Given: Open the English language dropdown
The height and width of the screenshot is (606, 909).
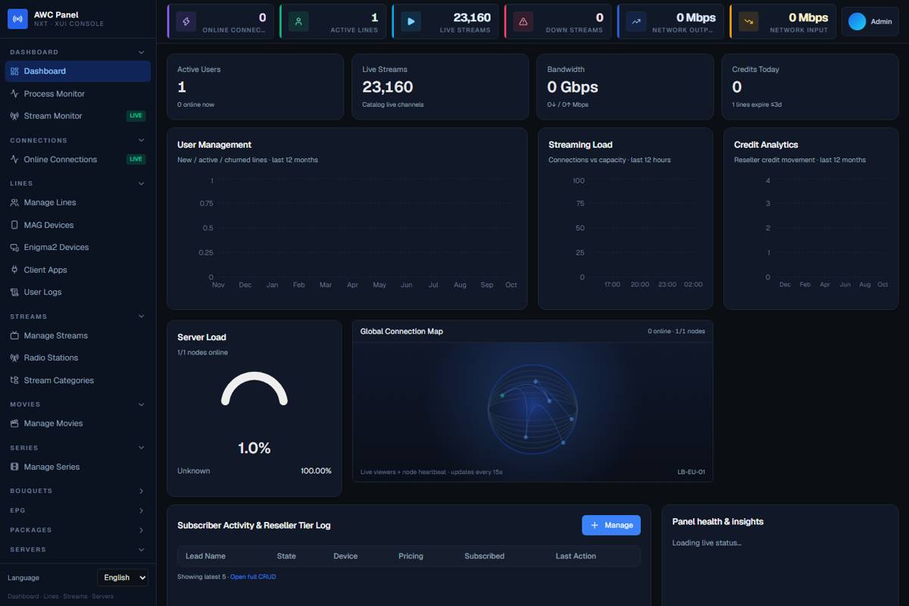Looking at the screenshot, I should coord(123,577).
